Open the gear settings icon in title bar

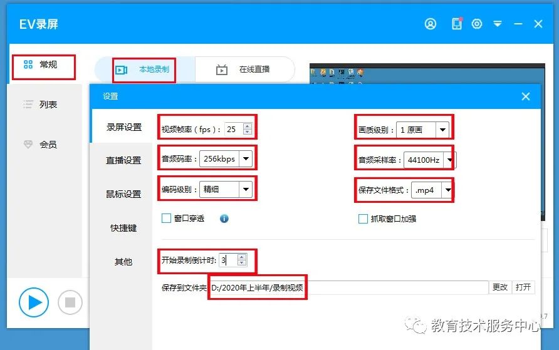click(477, 24)
